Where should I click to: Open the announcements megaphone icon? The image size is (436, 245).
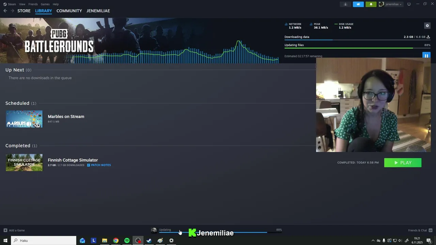coord(358,4)
